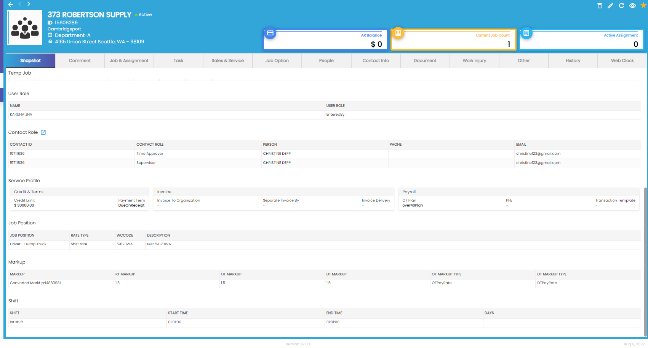648x348 pixels.
Task: Go to next record chevron
Action: (29, 4)
